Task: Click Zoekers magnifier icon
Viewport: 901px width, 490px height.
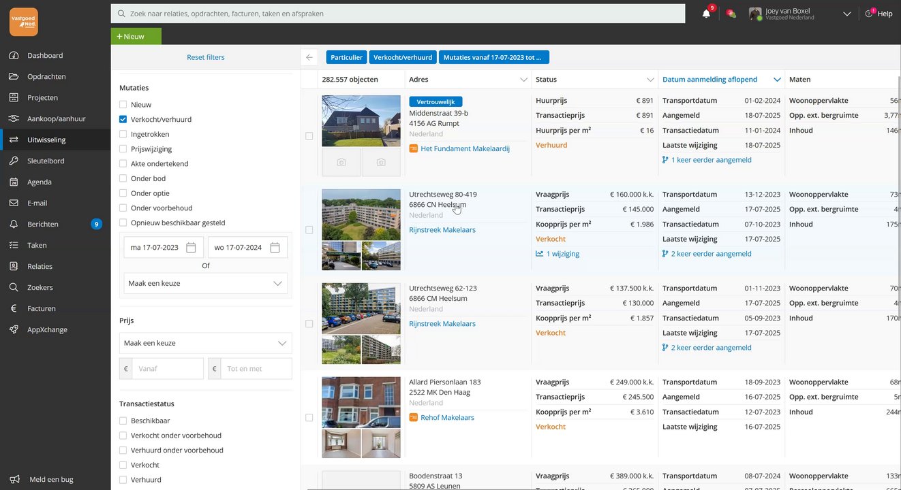Action: tap(14, 288)
